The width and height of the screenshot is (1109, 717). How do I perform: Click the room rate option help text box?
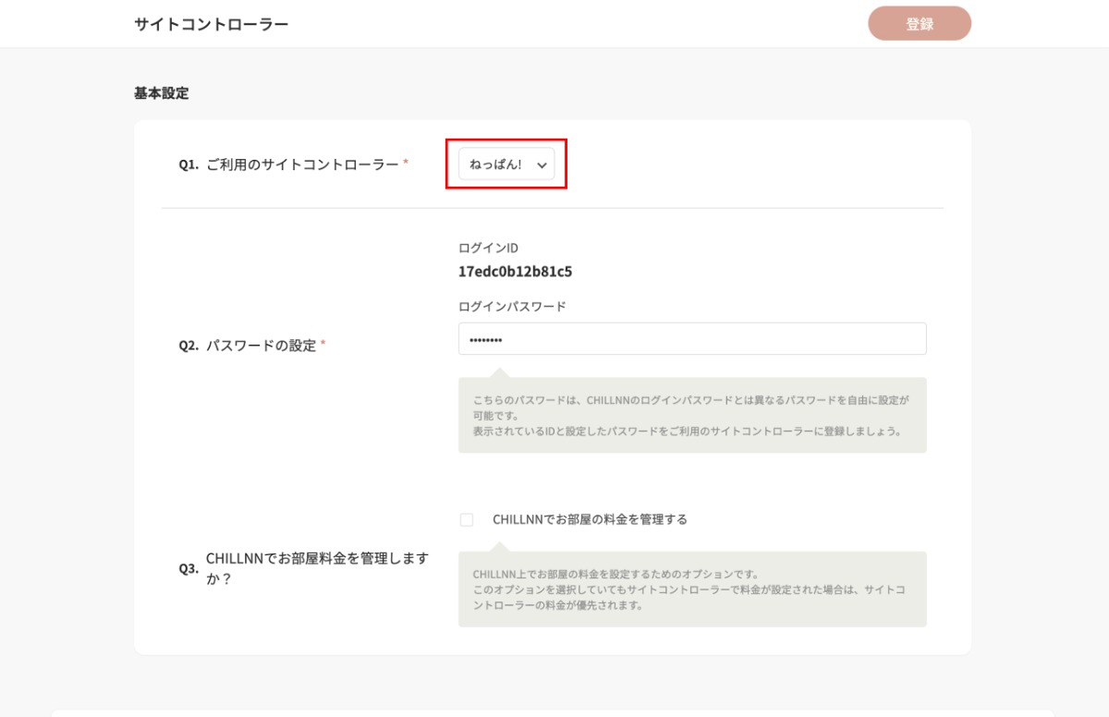point(691,589)
